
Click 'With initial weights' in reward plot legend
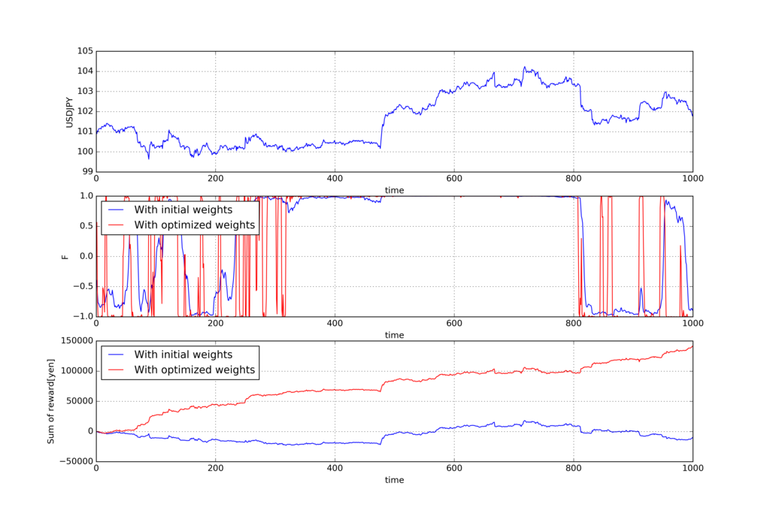183,354
